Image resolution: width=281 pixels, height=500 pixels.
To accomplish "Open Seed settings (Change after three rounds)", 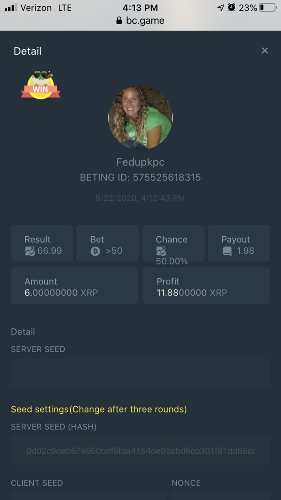I will click(99, 409).
